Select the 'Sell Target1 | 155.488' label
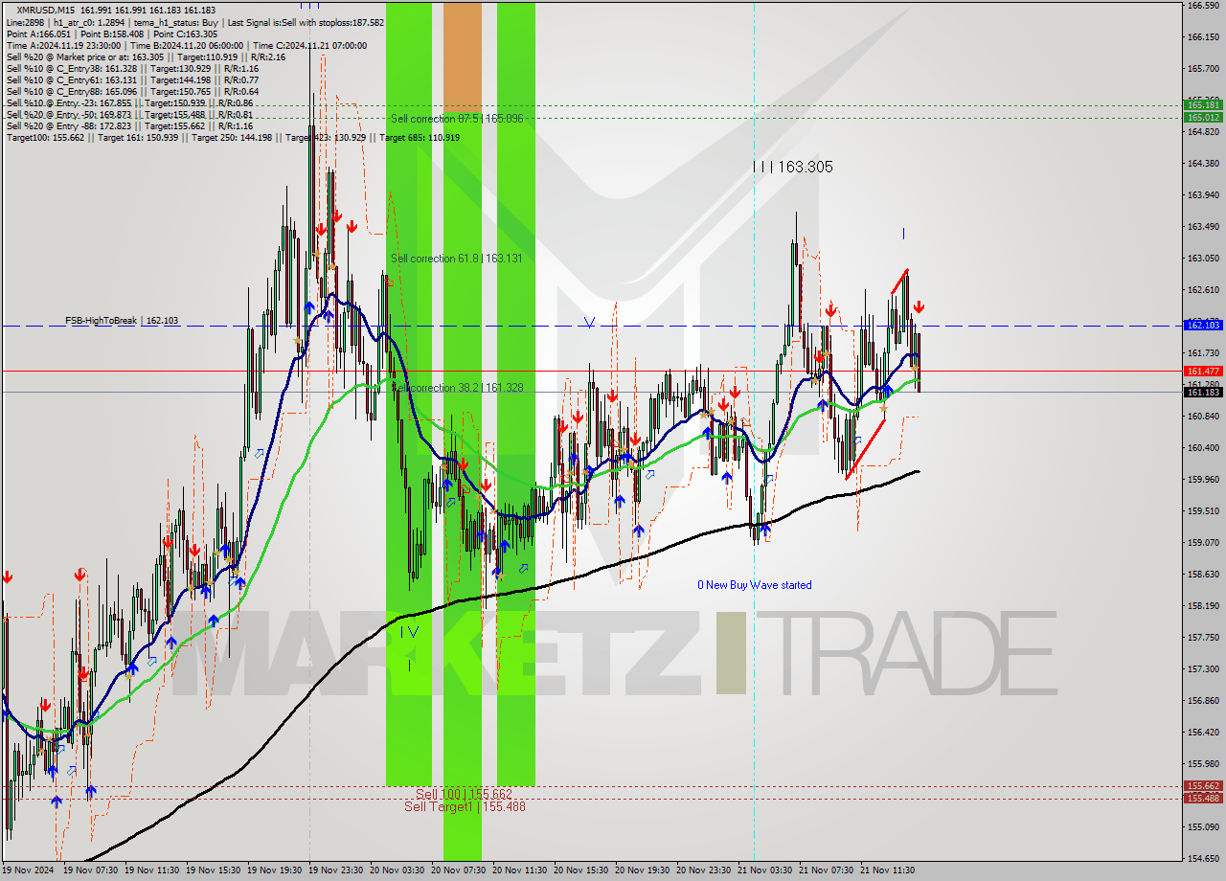This screenshot has height=881, width=1226. pos(465,806)
